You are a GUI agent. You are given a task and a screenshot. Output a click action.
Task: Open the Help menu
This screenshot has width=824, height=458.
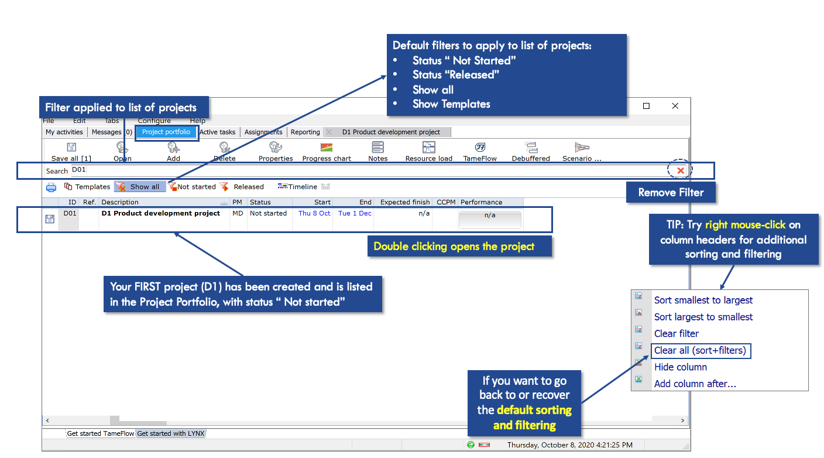tap(198, 121)
